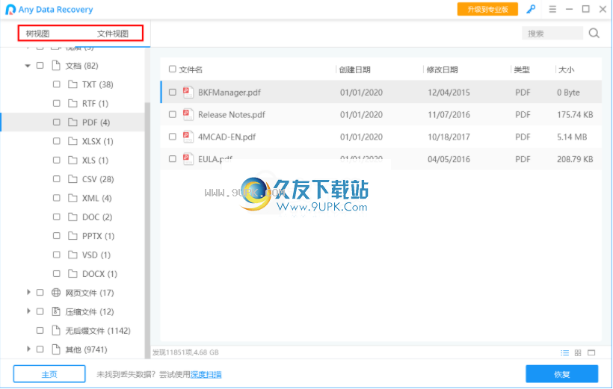This screenshot has width=613, height=389.
Task: Sort by 修改日期 column header
Action: 442,69
